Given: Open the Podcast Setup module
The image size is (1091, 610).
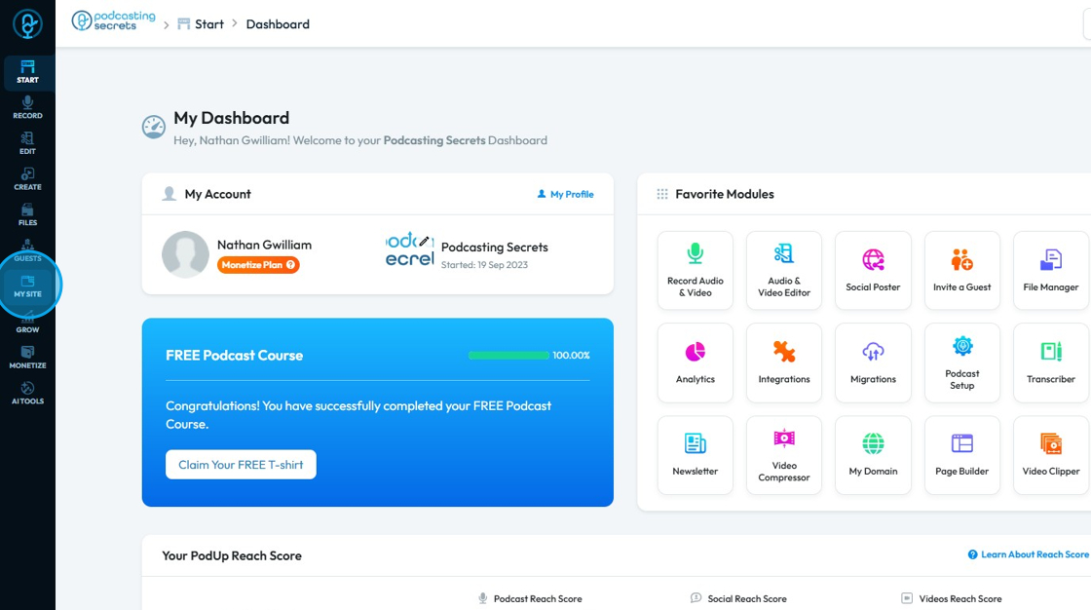Looking at the screenshot, I should click(x=962, y=362).
